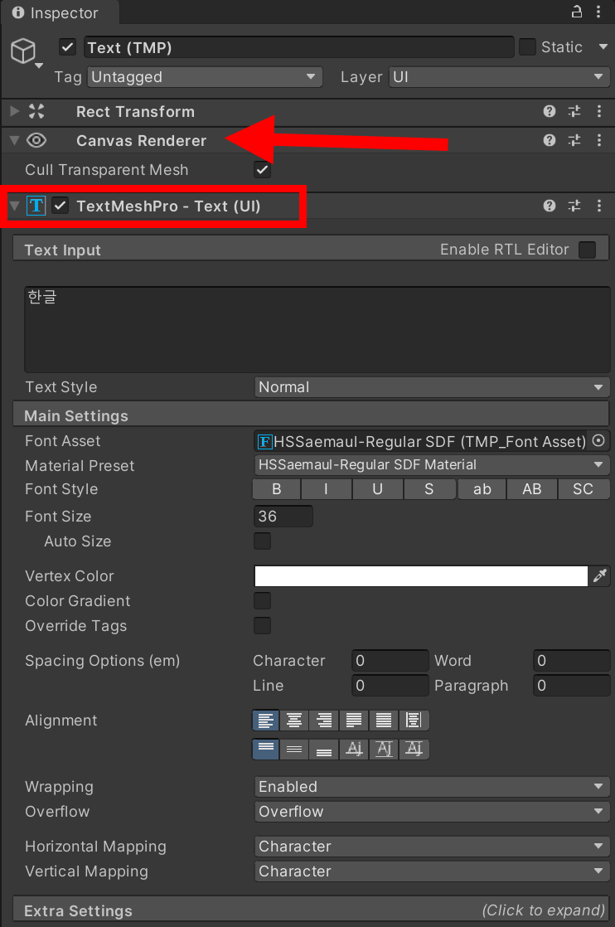This screenshot has width=615, height=927.
Task: Toggle Strikethrough font style button
Action: click(x=429, y=489)
